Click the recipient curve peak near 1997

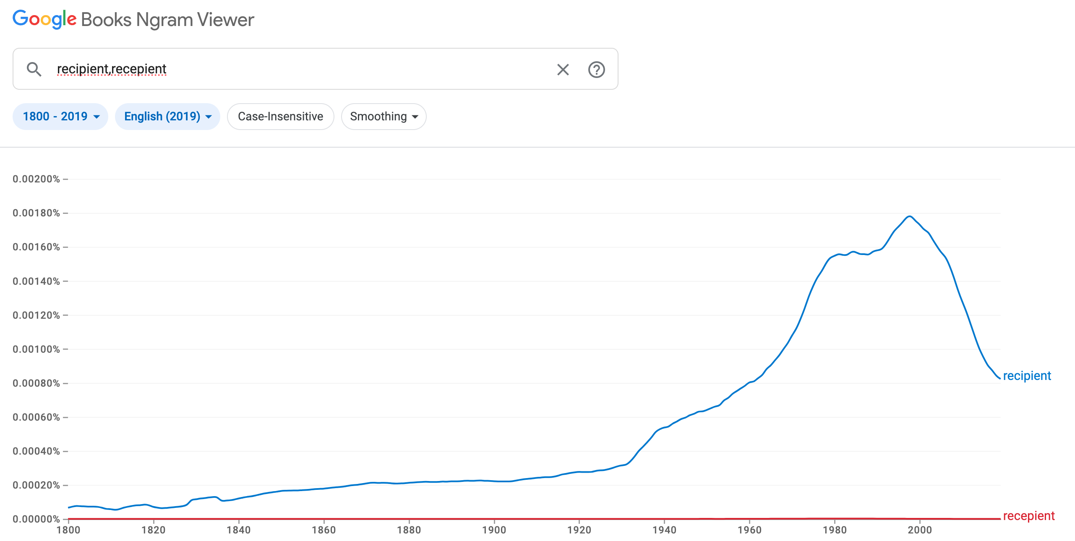(x=909, y=216)
